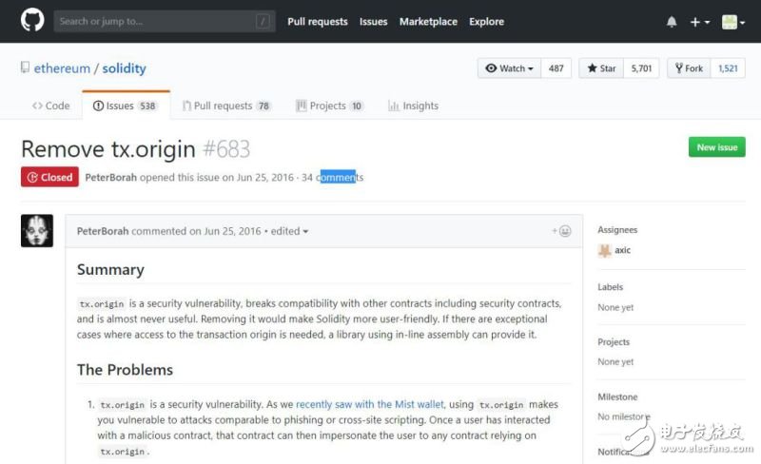Switch to the Code tab
This screenshot has width=761, height=464.
(x=51, y=106)
